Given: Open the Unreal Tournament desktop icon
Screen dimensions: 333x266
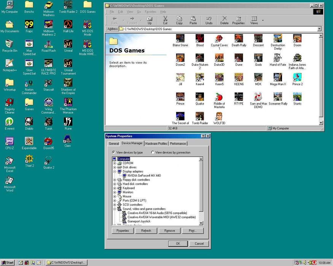Looking at the screenshot, I should [68, 67].
